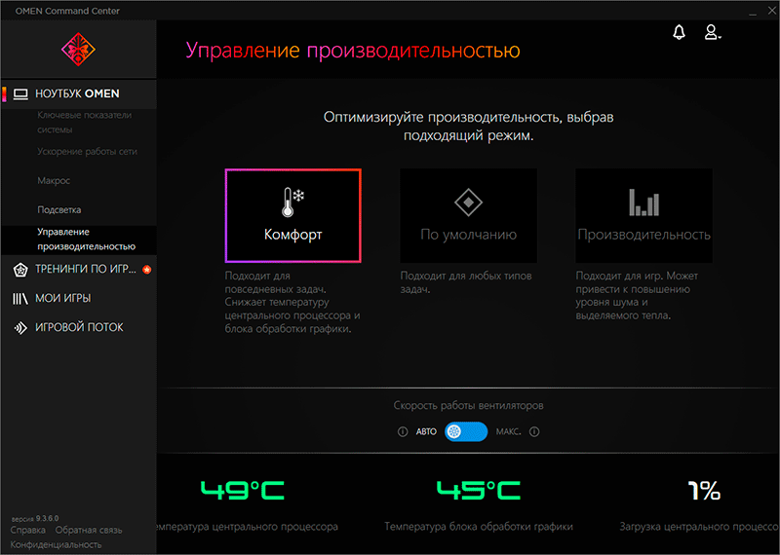Click the версия 9.3.6.0 text

click(35, 518)
